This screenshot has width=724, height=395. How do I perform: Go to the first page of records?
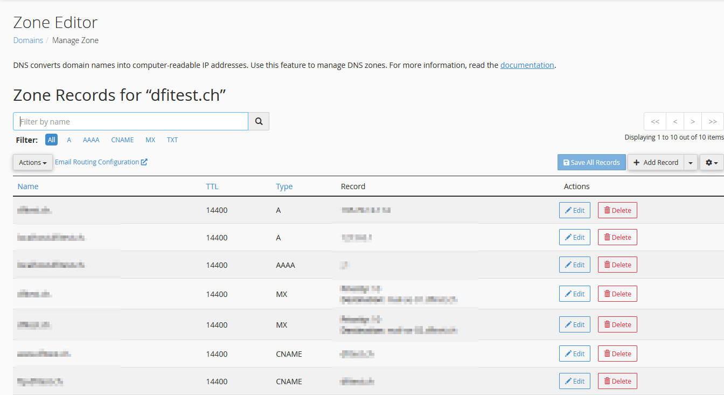click(655, 121)
